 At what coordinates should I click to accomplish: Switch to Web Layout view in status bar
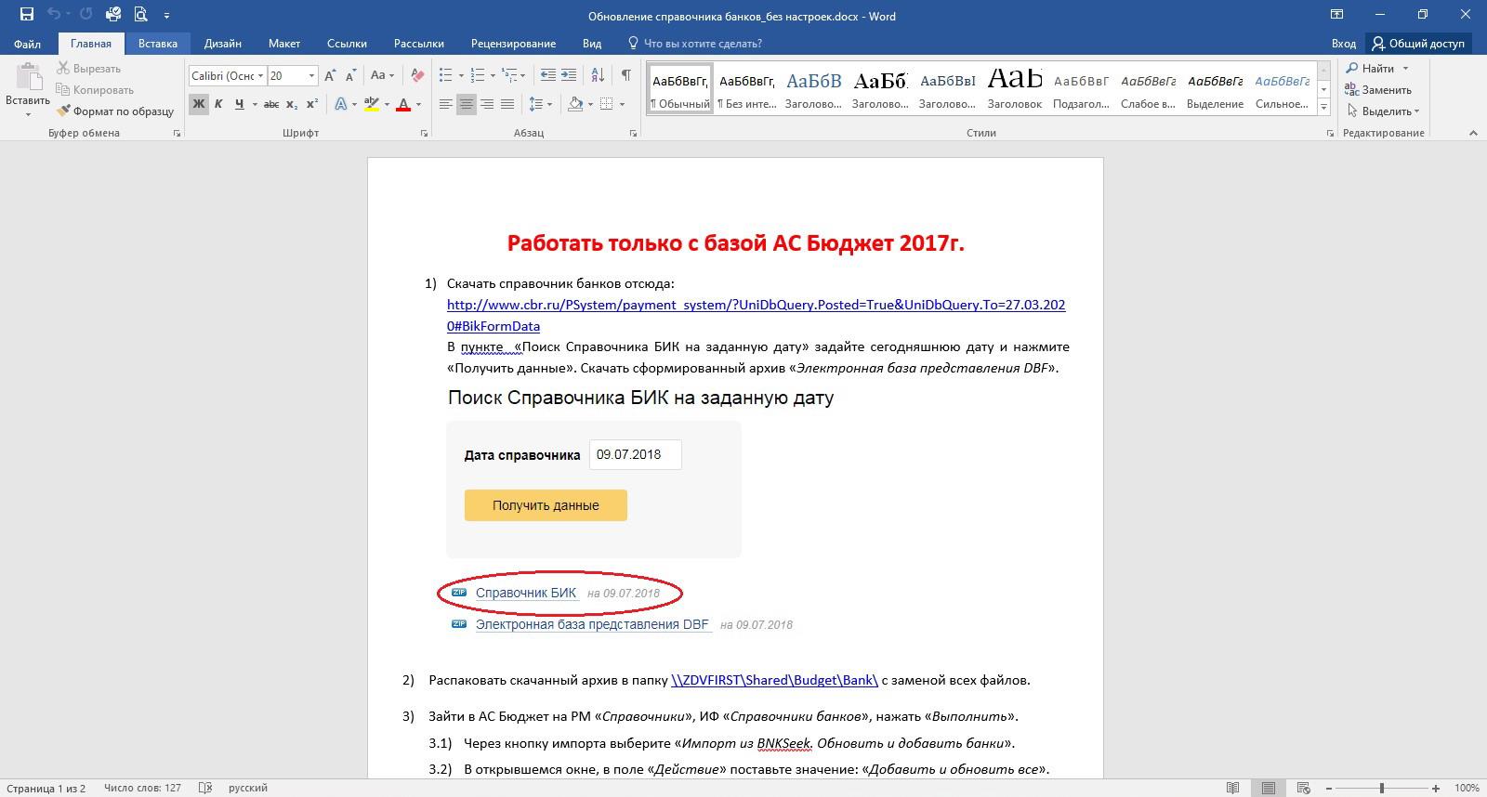click(1303, 788)
